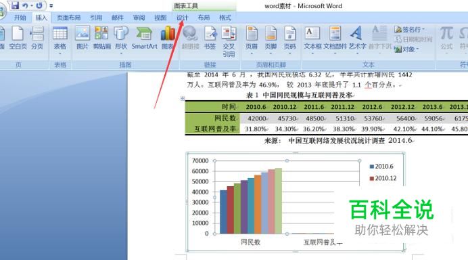468x260 pixels.
Task: Open the 视图 tab
Action: click(x=160, y=18)
